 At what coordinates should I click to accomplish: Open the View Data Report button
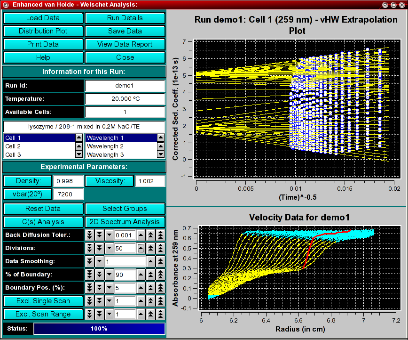(125, 44)
